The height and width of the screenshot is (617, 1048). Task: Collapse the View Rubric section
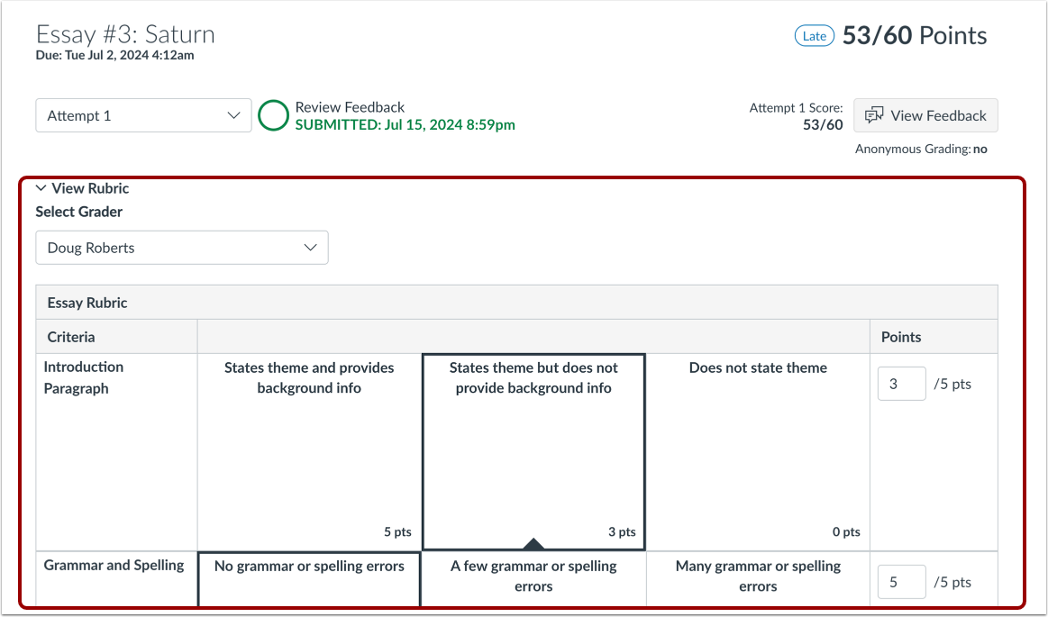tap(90, 187)
